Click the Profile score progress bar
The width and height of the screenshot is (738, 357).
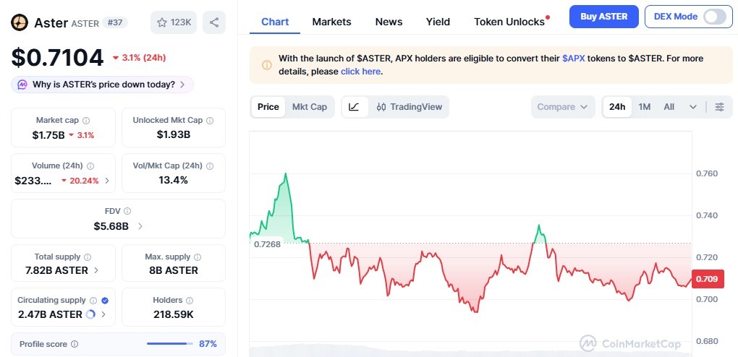click(x=170, y=344)
